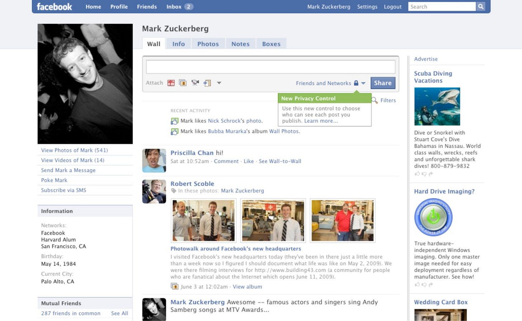Image resolution: width=522 pixels, height=321 pixels.
Task: Open the Inbox from the top menu
Action: tap(174, 6)
